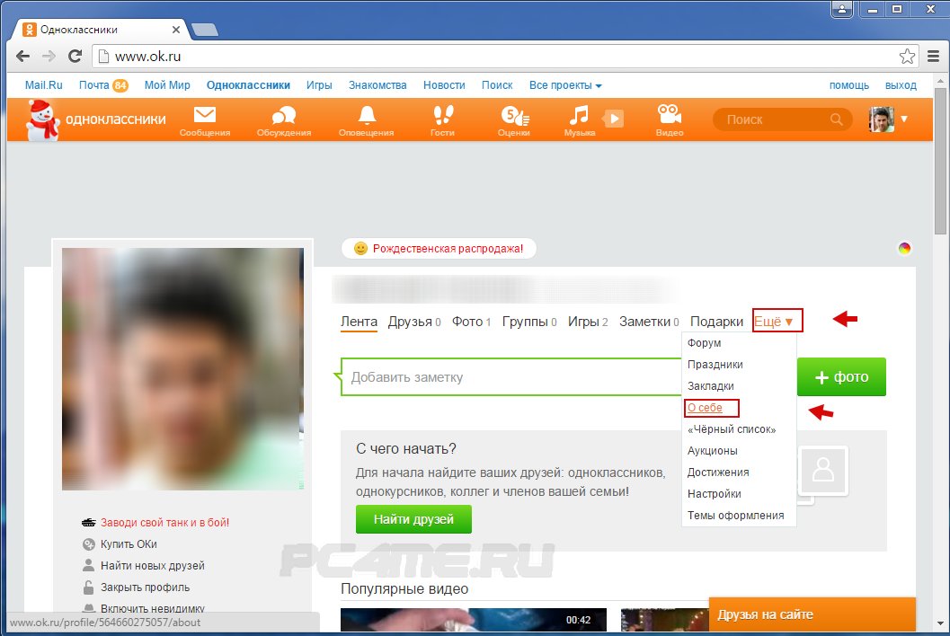Select О себе from the menu
Screen dimensions: 950x636
click(x=705, y=408)
